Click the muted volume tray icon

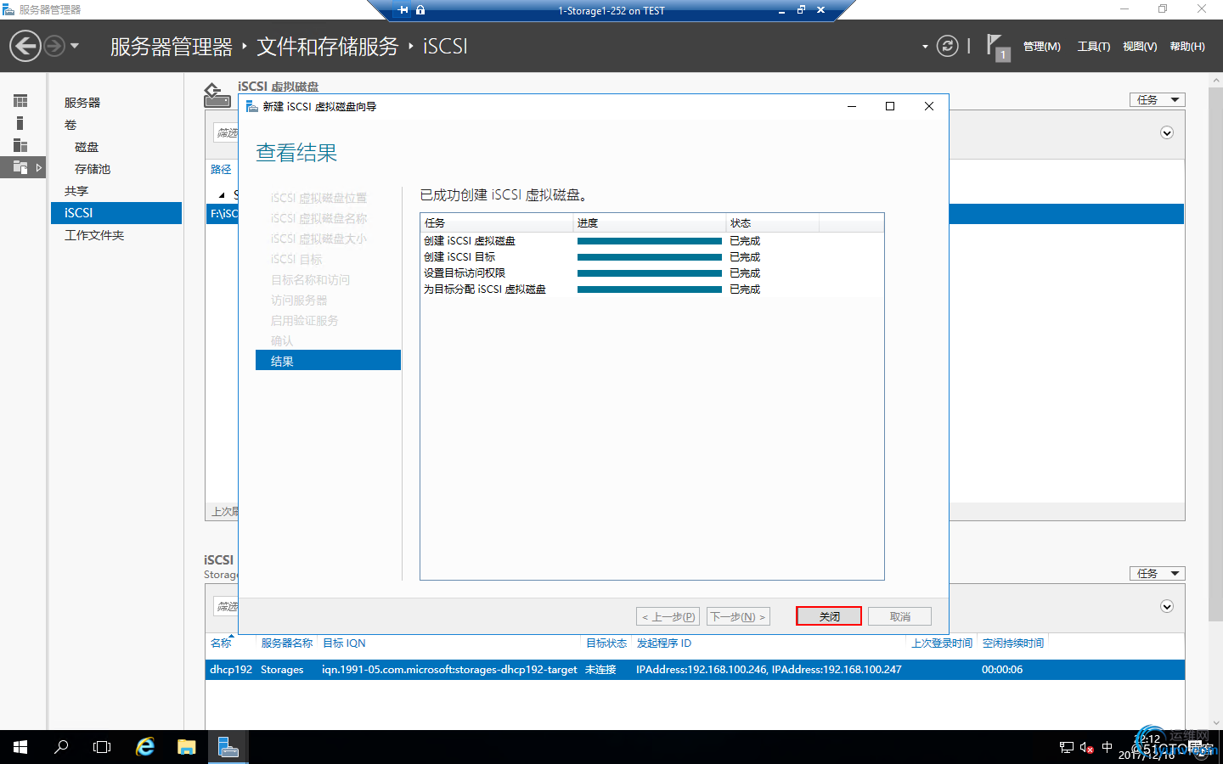pos(1086,747)
